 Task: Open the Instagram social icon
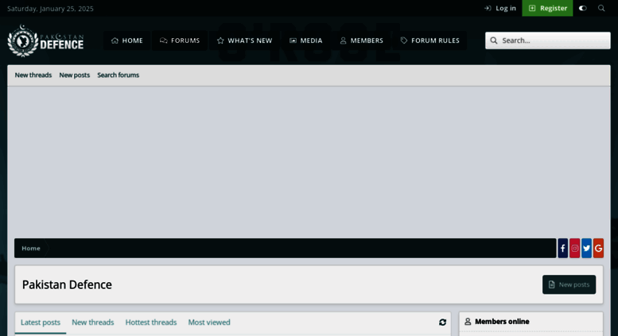click(x=574, y=249)
